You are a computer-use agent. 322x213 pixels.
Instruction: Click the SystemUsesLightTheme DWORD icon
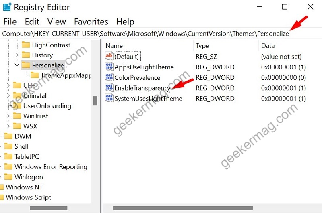[109, 98]
